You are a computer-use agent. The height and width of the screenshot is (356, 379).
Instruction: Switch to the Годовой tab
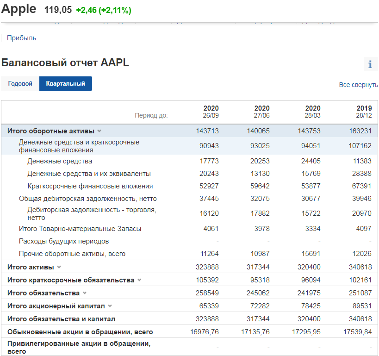point(20,83)
